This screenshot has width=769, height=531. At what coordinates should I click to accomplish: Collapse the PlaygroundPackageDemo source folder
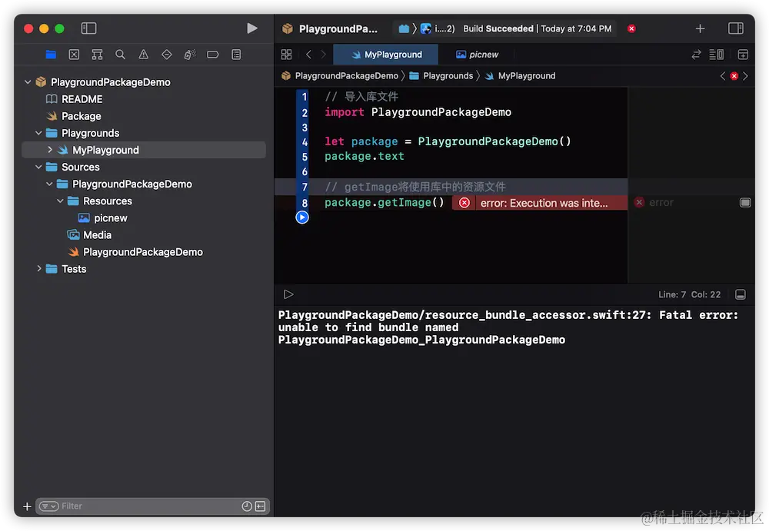click(x=49, y=184)
